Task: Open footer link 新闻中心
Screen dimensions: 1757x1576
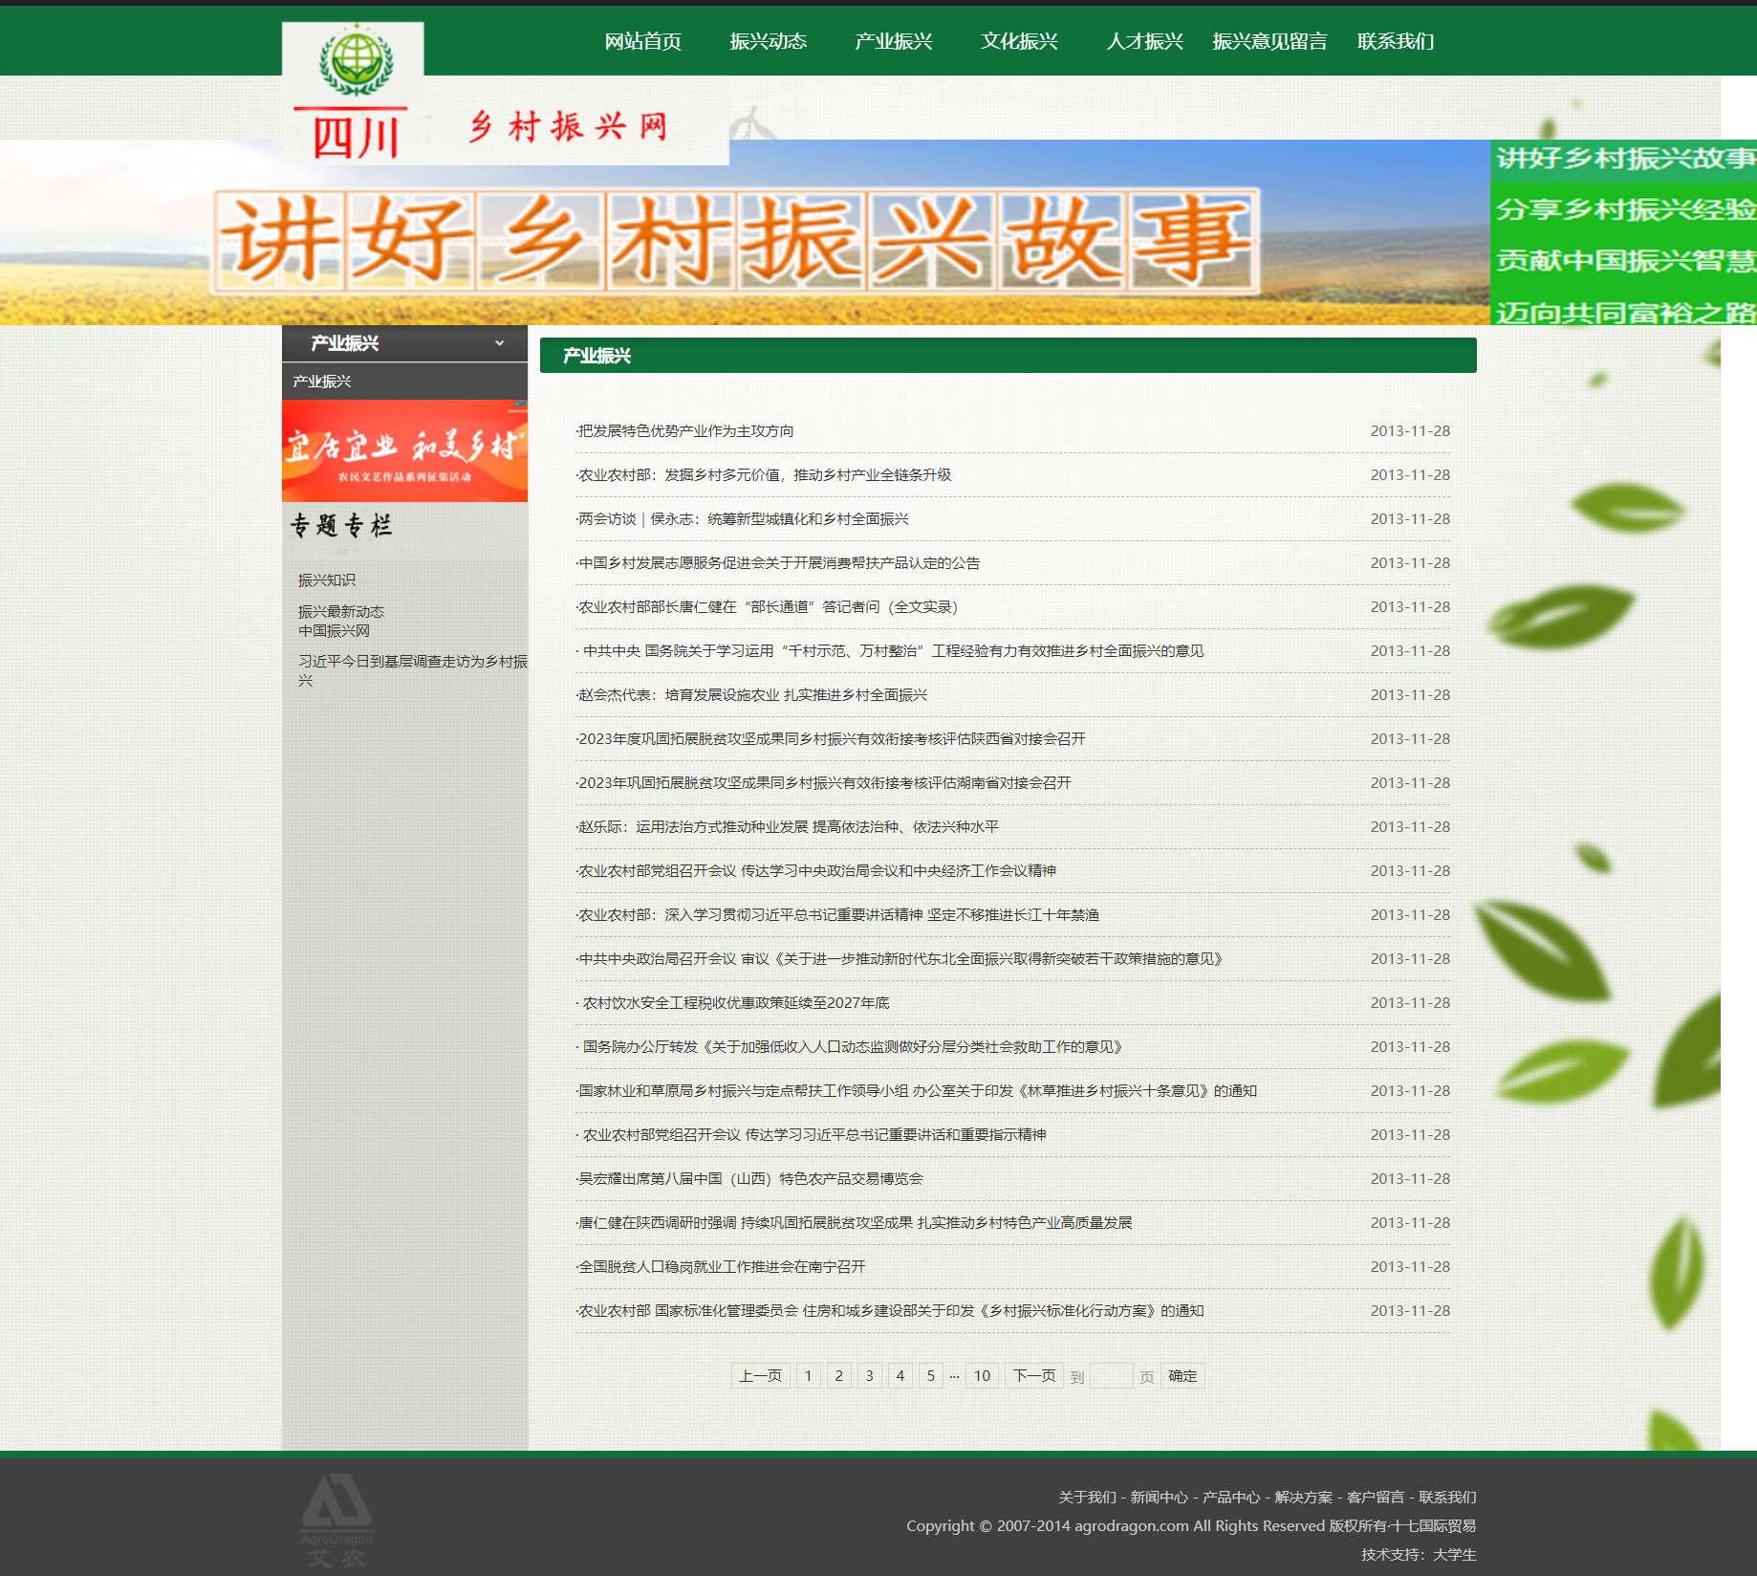Action: (1159, 1498)
